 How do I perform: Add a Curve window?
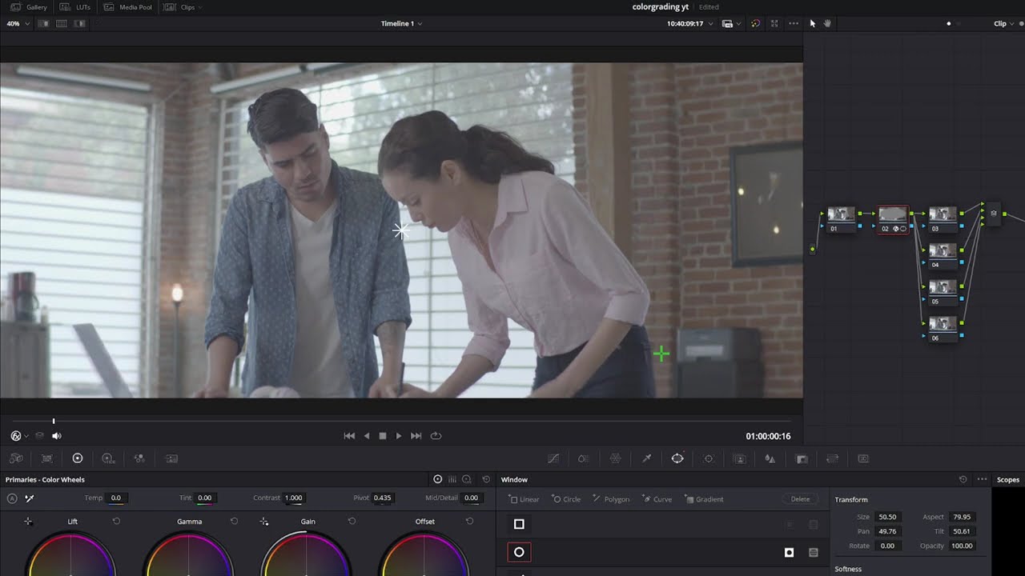pos(657,499)
